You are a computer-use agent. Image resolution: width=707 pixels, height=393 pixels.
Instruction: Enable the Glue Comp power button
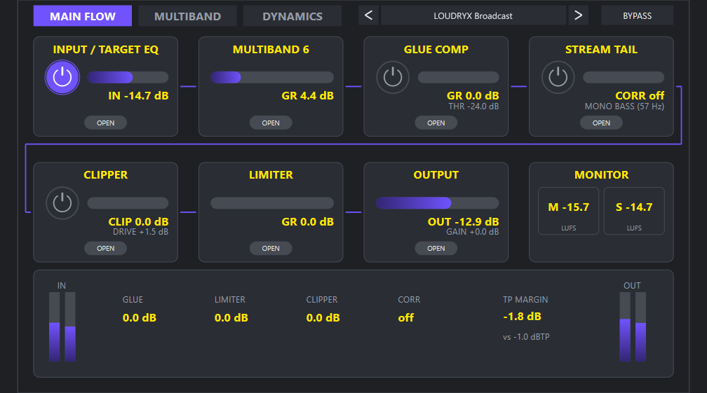[393, 78]
